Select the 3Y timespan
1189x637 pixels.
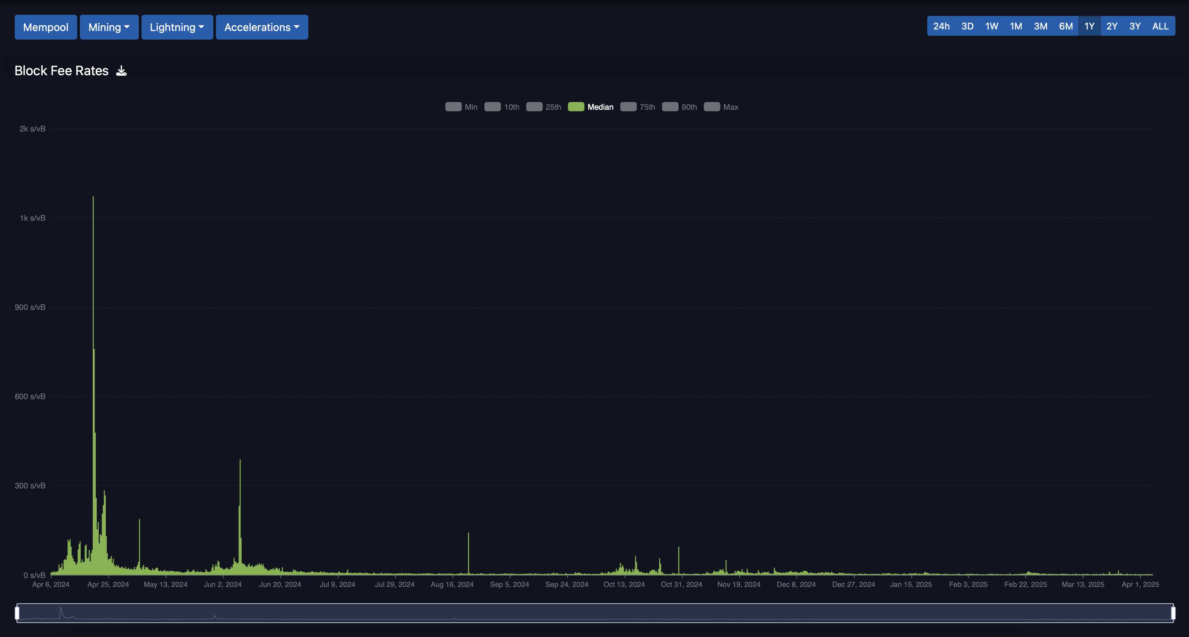[x=1135, y=26]
